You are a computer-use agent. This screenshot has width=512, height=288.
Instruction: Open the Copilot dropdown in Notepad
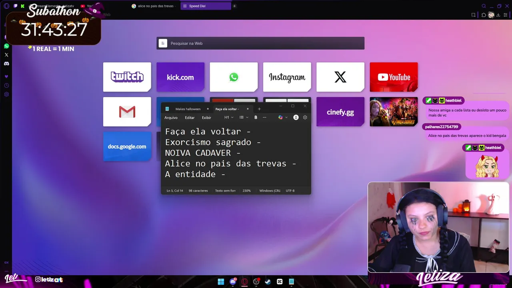283,118
